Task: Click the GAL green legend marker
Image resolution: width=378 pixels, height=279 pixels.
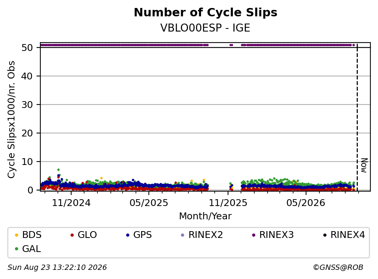Action: pyautogui.click(x=16, y=249)
